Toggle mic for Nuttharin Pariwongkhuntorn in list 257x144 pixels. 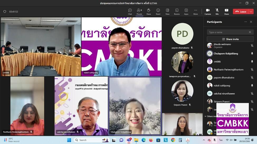252,69
